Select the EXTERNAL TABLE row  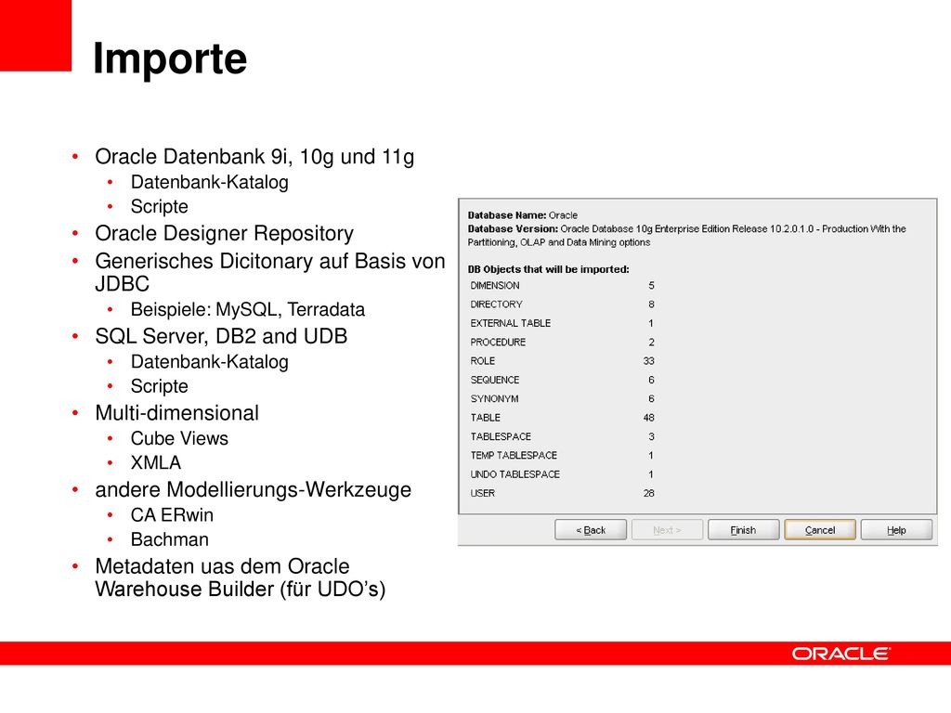coord(562,323)
